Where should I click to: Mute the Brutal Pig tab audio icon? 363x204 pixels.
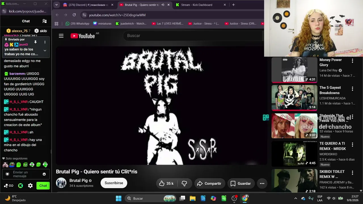[163, 5]
